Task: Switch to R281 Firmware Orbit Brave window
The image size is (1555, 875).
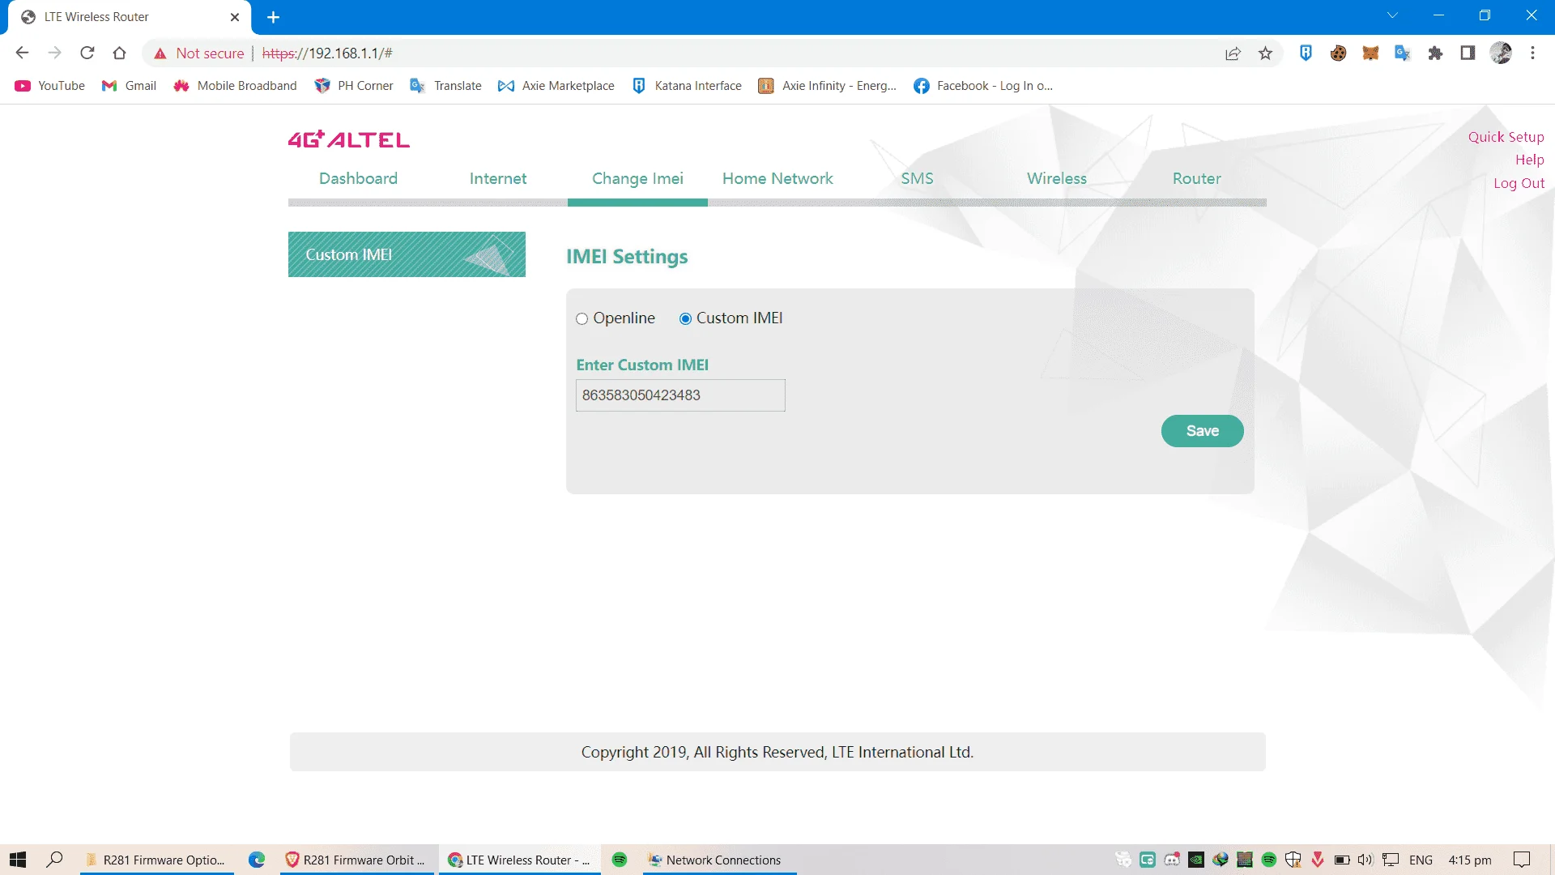Action: pos(358,860)
